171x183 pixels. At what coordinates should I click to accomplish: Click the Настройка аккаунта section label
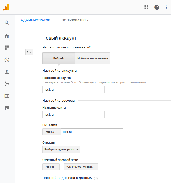[59, 71]
